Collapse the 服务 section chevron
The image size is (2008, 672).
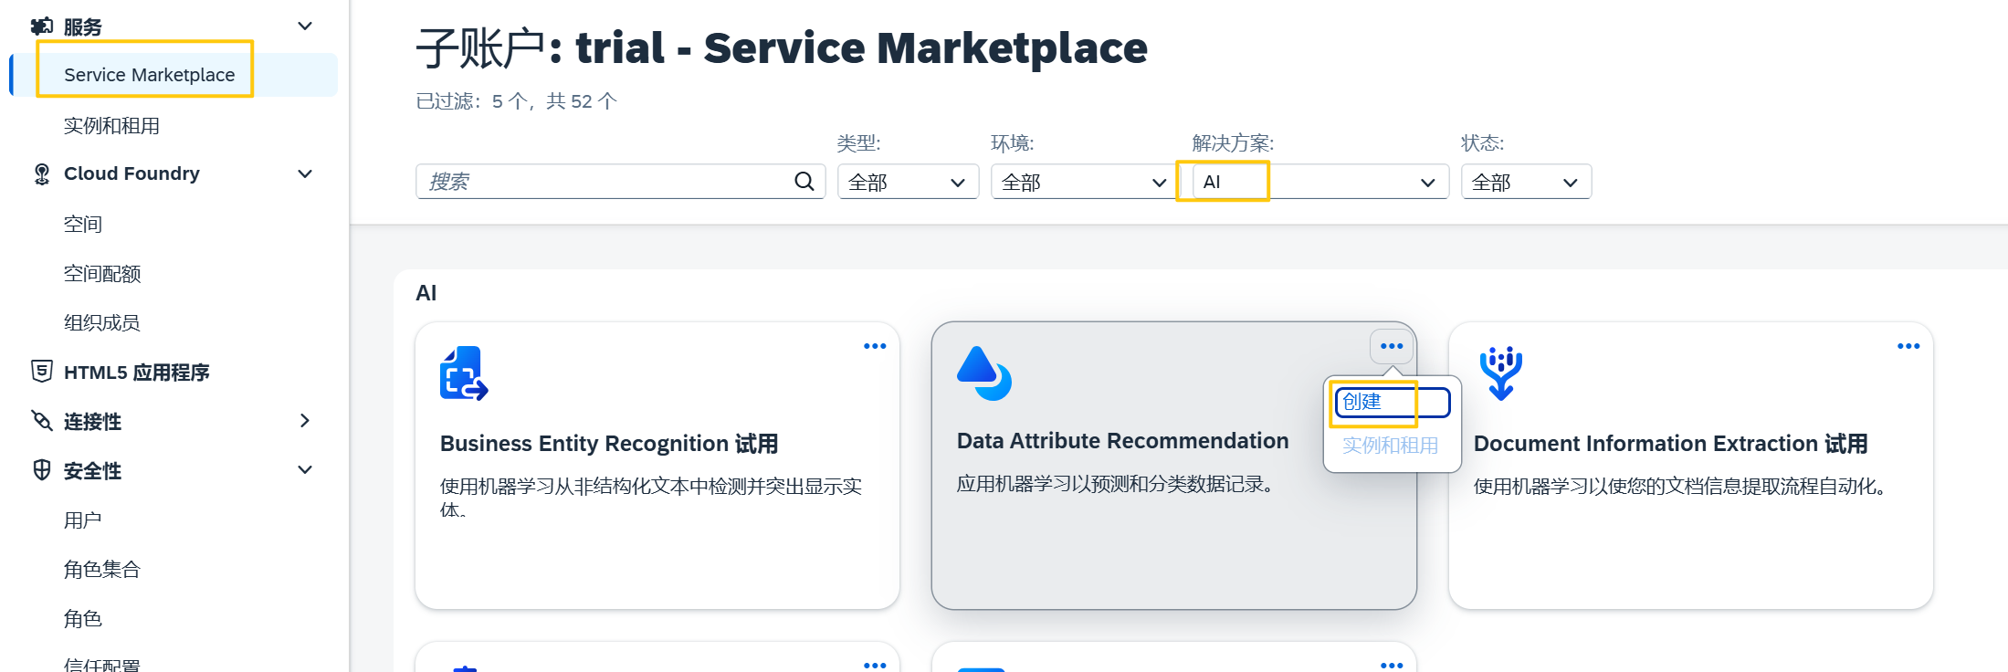pyautogui.click(x=305, y=26)
